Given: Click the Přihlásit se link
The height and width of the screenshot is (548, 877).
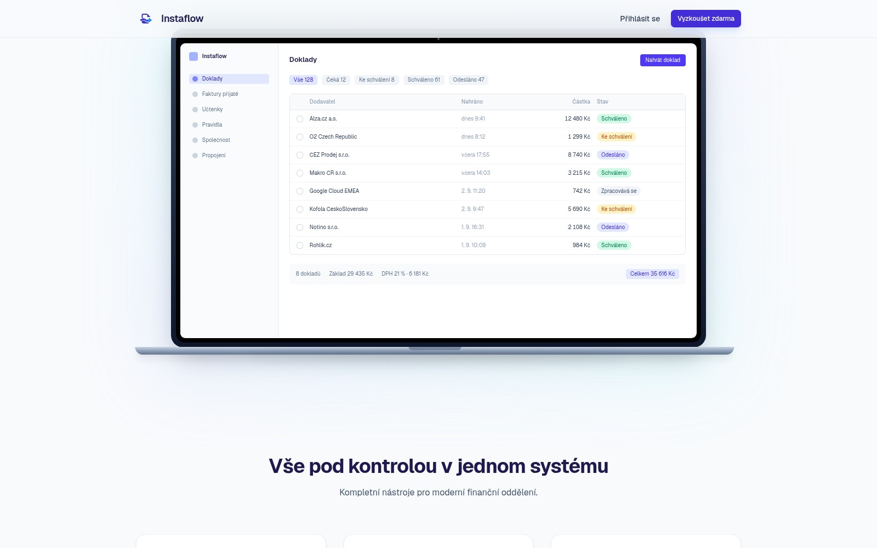Looking at the screenshot, I should [640, 19].
